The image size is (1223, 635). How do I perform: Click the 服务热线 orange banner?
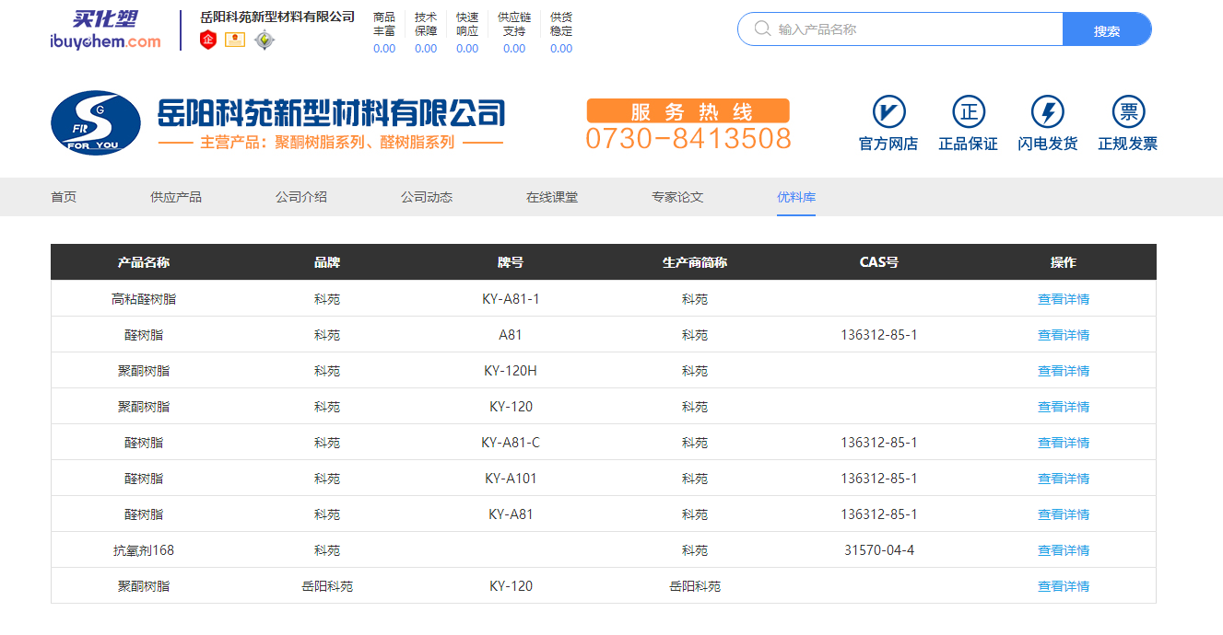coord(688,111)
